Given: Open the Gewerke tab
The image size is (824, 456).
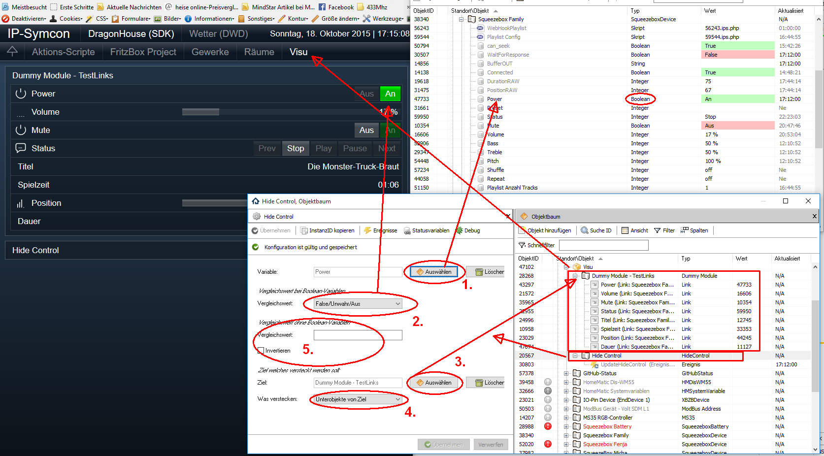Looking at the screenshot, I should click(210, 52).
